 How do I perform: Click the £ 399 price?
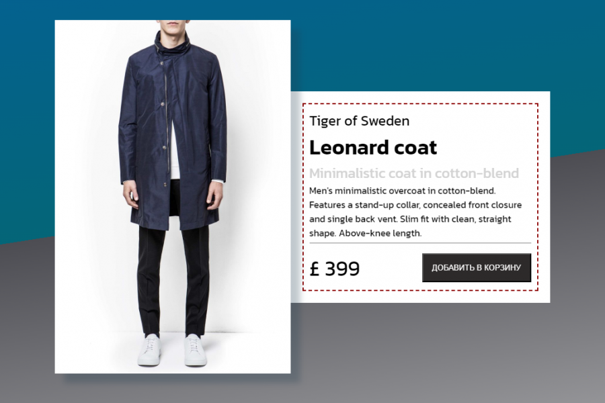(x=335, y=269)
